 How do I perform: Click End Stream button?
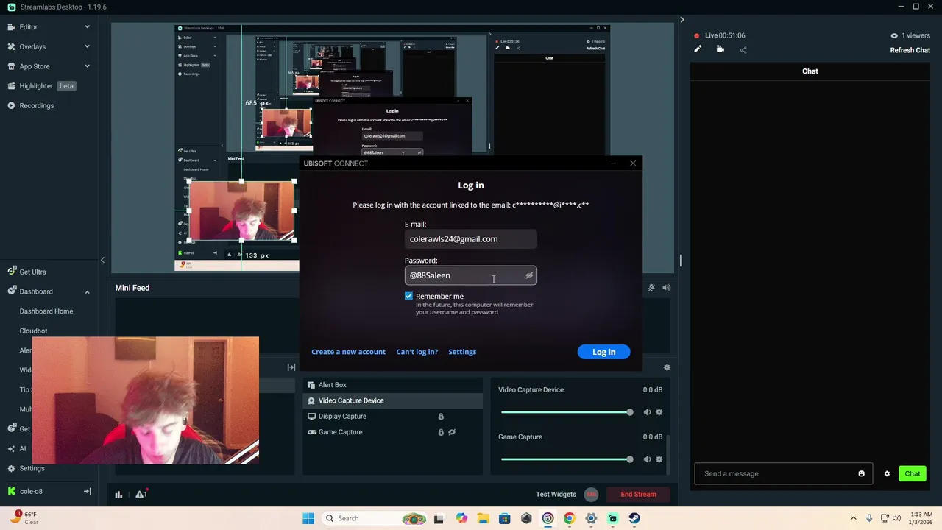click(638, 495)
